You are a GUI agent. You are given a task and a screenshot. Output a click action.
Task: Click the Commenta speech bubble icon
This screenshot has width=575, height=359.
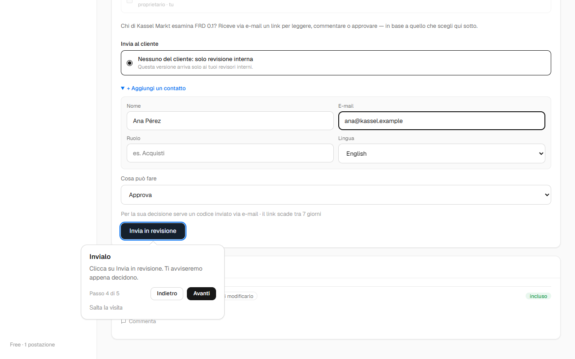tap(124, 321)
